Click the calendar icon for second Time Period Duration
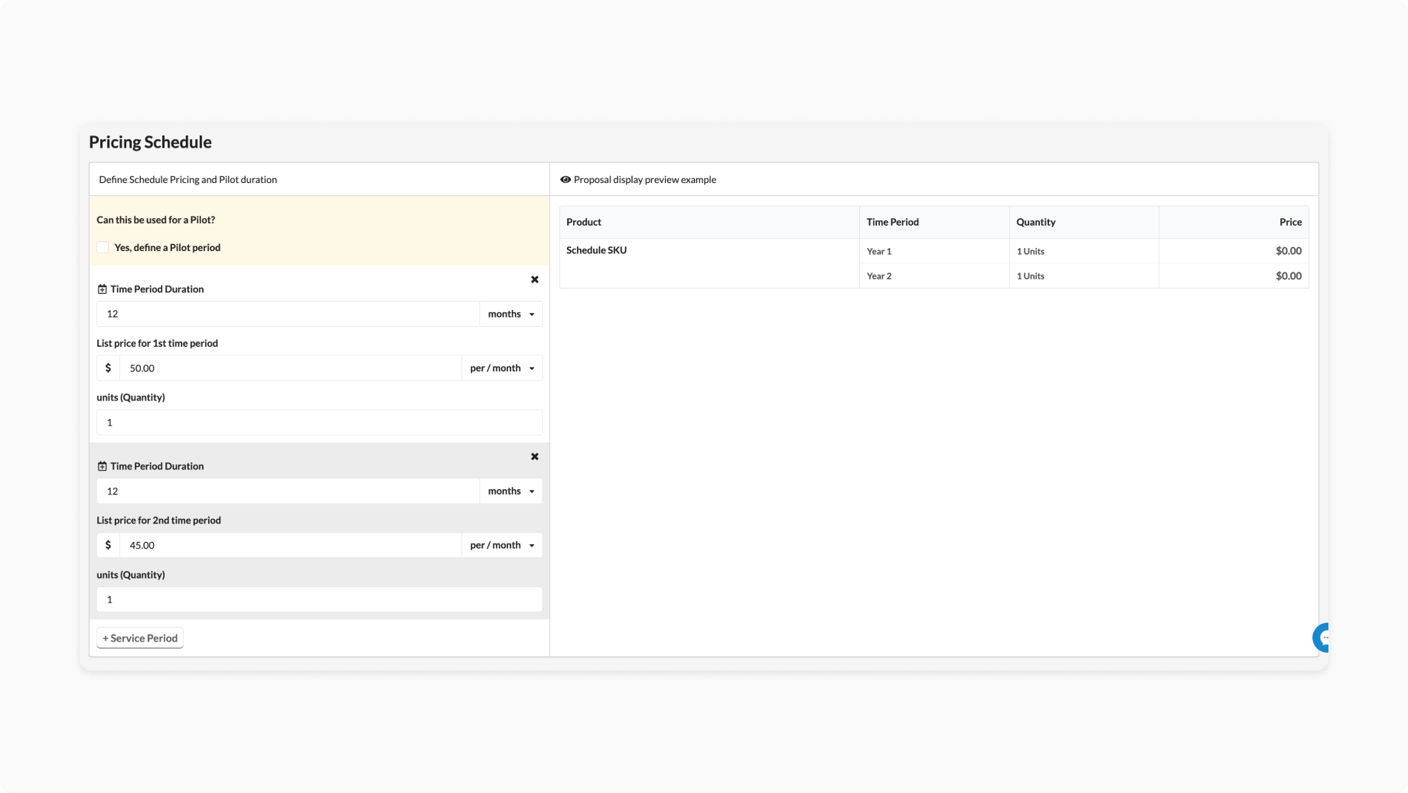The width and height of the screenshot is (1408, 793). click(x=102, y=466)
